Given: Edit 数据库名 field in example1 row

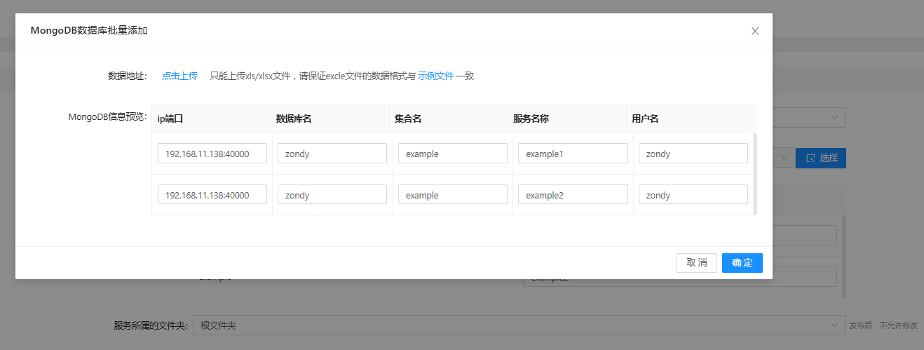Looking at the screenshot, I should (x=332, y=154).
